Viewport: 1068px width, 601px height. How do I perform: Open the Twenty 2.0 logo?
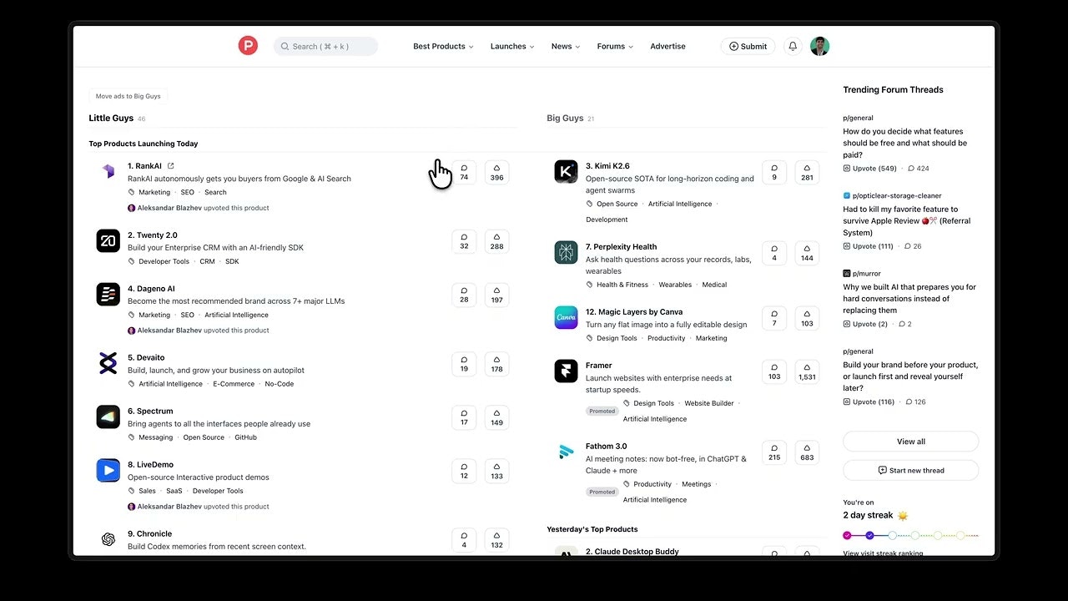pos(108,241)
